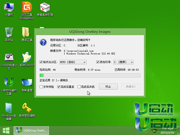180x135 pixels.
Task: Click the system tray display icon
Action: [154, 130]
